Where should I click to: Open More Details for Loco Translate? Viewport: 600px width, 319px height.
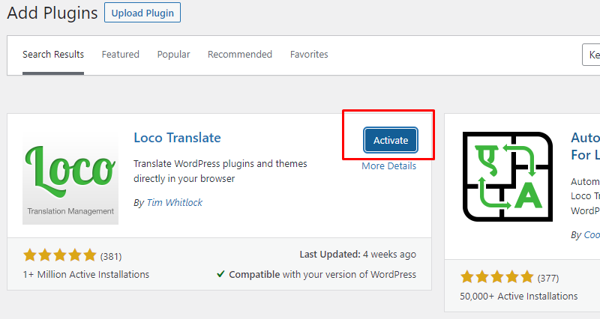tap(388, 165)
